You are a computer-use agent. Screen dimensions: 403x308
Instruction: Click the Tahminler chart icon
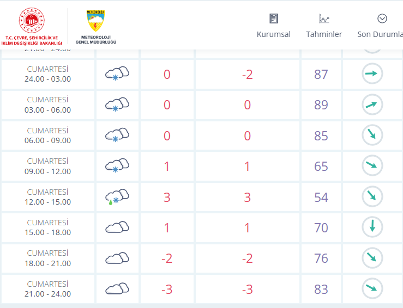(x=324, y=19)
